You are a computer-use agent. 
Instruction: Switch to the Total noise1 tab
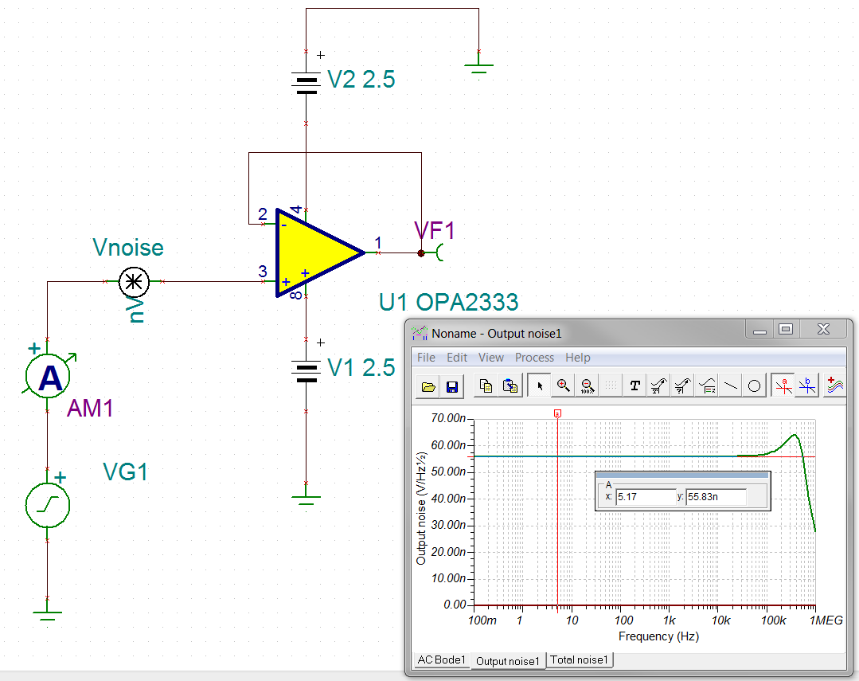point(580,659)
